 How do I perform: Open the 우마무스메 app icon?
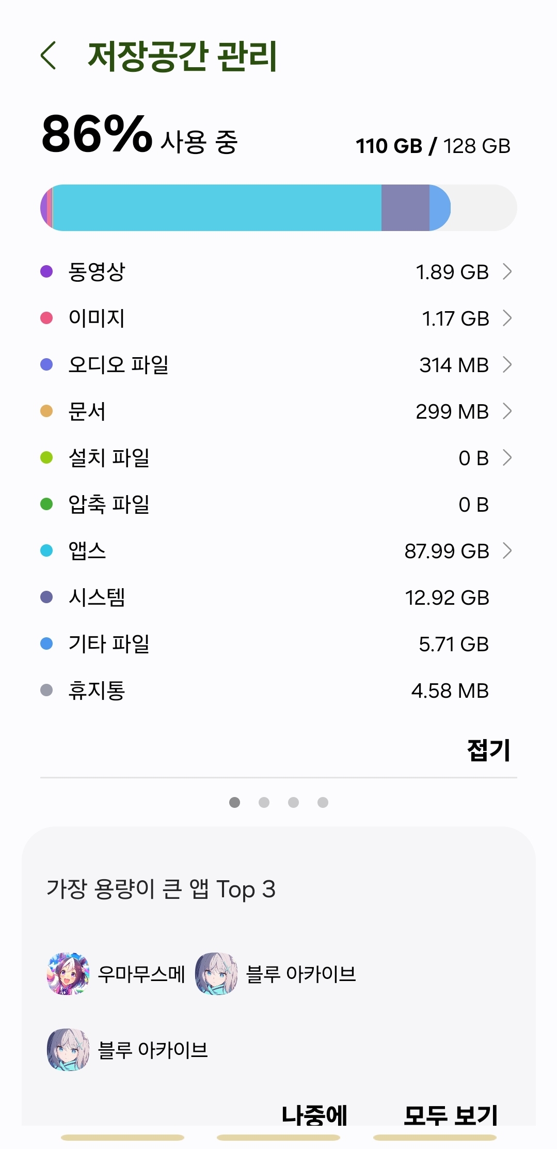pyautogui.click(x=68, y=974)
